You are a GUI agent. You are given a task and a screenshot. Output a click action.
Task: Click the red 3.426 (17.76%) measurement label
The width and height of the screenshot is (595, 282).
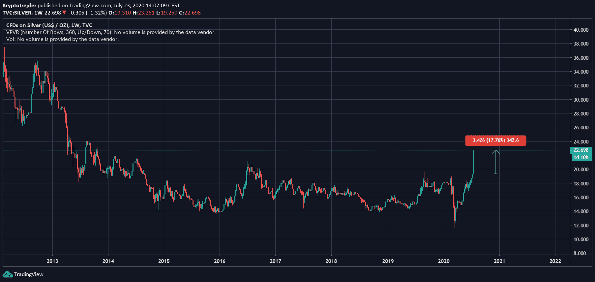click(495, 141)
